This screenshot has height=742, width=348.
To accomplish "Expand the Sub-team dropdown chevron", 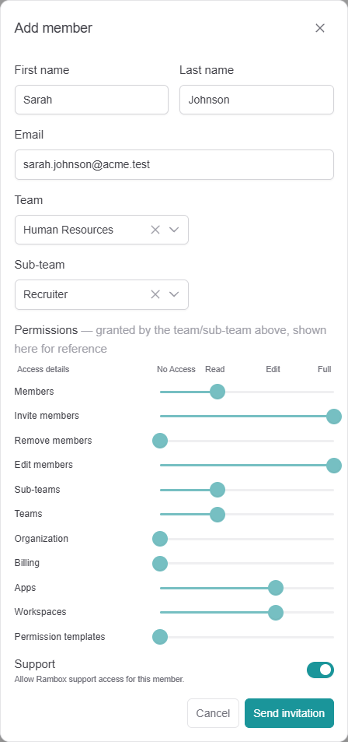I will pyautogui.click(x=174, y=294).
